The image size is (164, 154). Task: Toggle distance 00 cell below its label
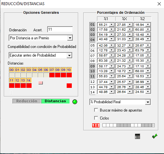(x=11, y=75)
